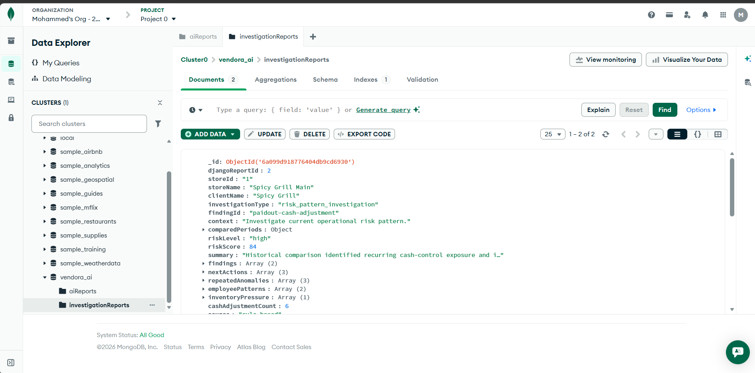Go to the next page of documents
755x373 pixels.
click(638, 134)
